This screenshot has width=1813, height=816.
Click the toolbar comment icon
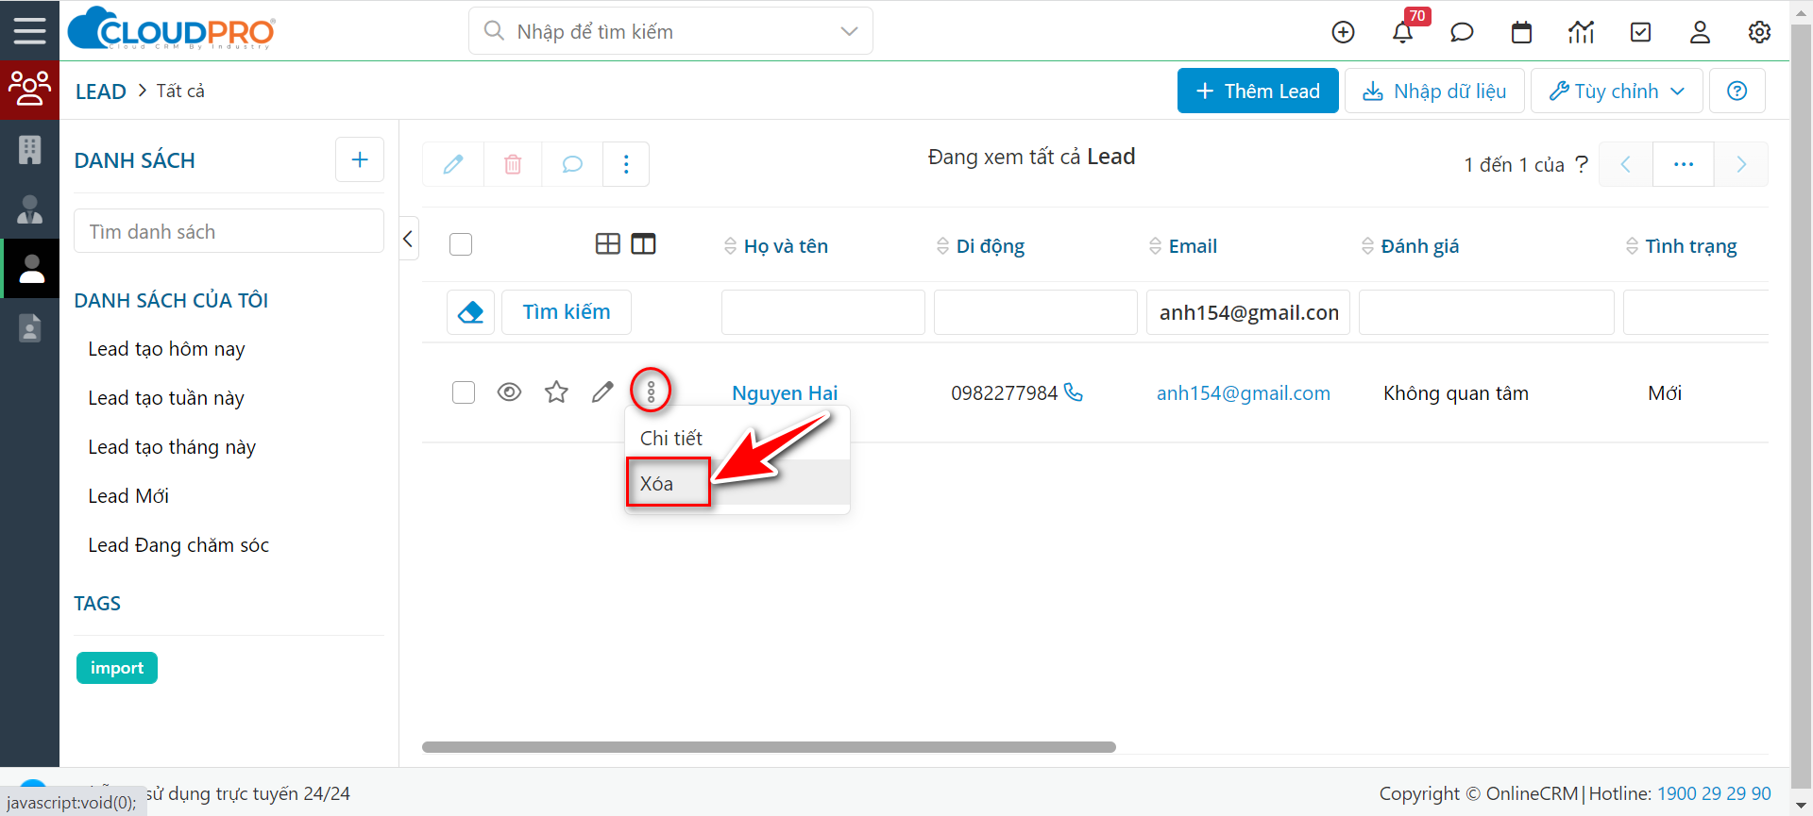(572, 164)
